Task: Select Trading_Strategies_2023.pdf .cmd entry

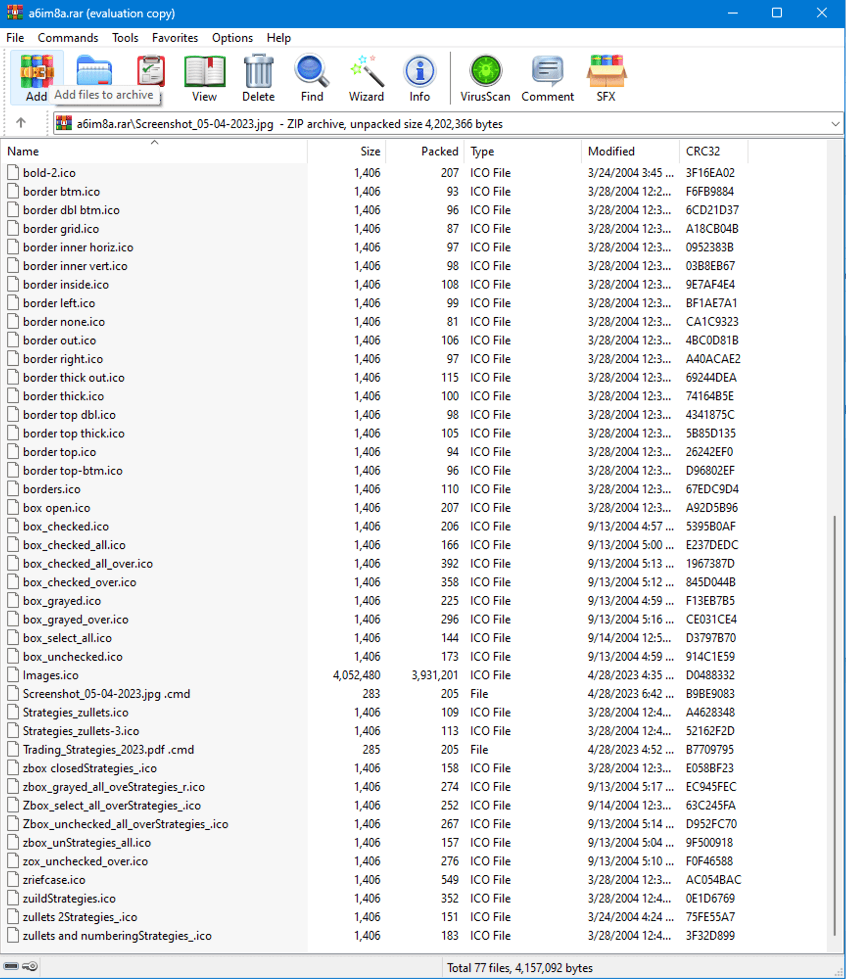Action: (108, 750)
